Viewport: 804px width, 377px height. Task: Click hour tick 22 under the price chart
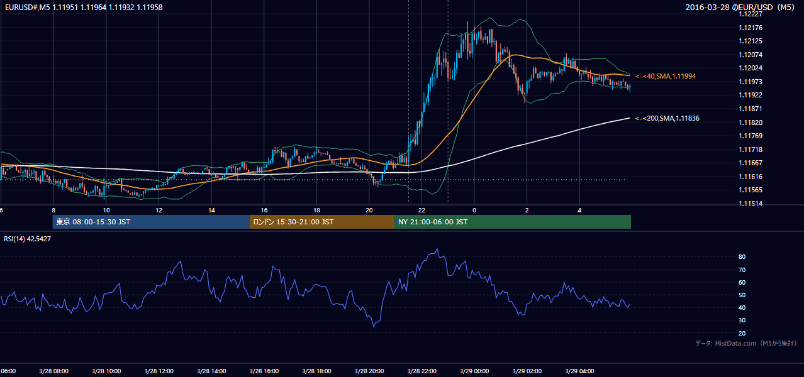coord(422,210)
